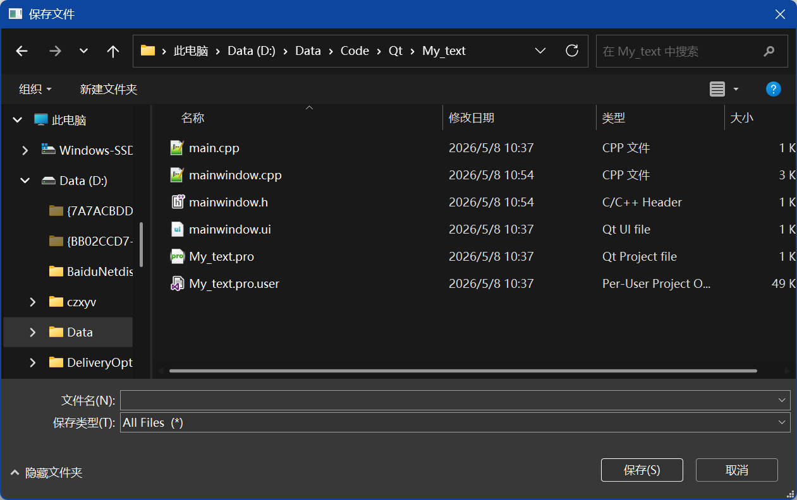Viewport: 797px width, 500px height.
Task: Open the 文件名 dropdown arrow
Action: (x=783, y=400)
